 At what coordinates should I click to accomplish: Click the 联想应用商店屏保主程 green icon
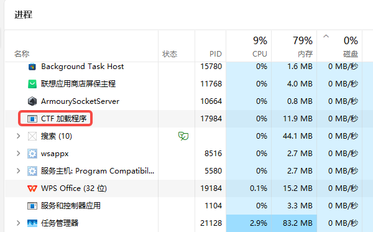(32, 84)
